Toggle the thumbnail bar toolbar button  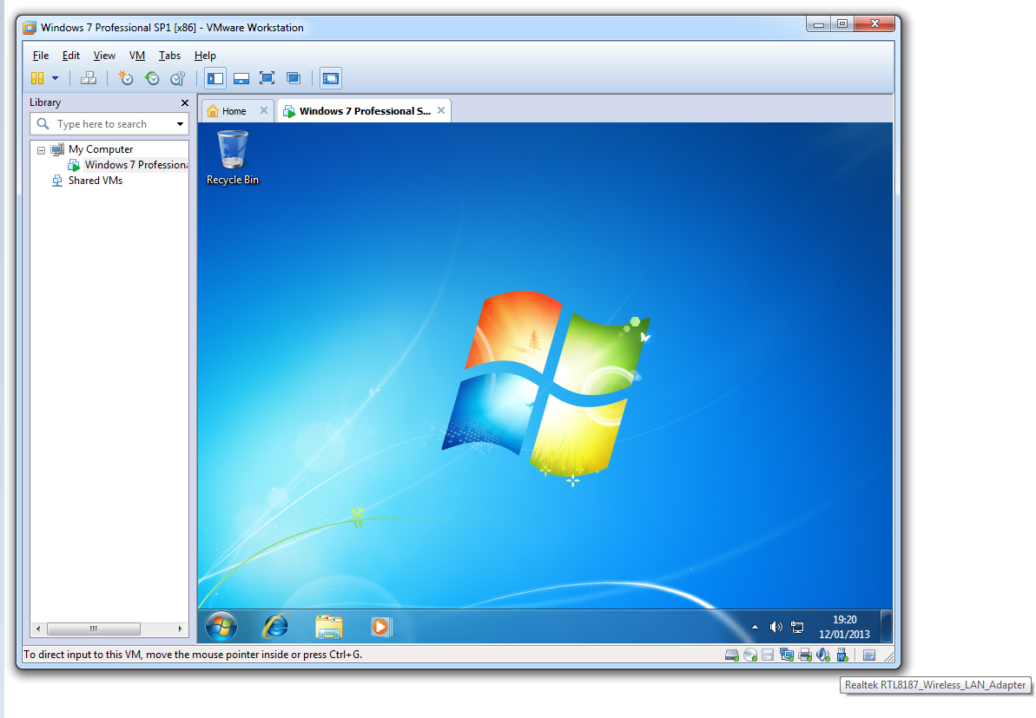pos(241,78)
